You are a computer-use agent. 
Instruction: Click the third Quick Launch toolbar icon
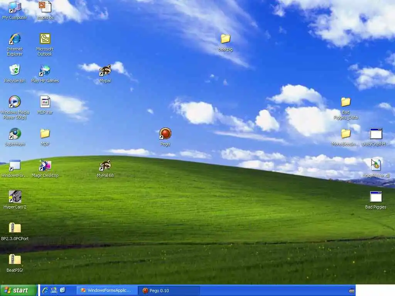pyautogui.click(x=62, y=290)
